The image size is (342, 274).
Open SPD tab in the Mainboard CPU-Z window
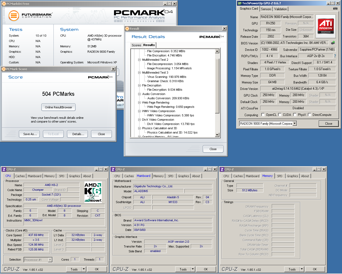tap(171, 176)
